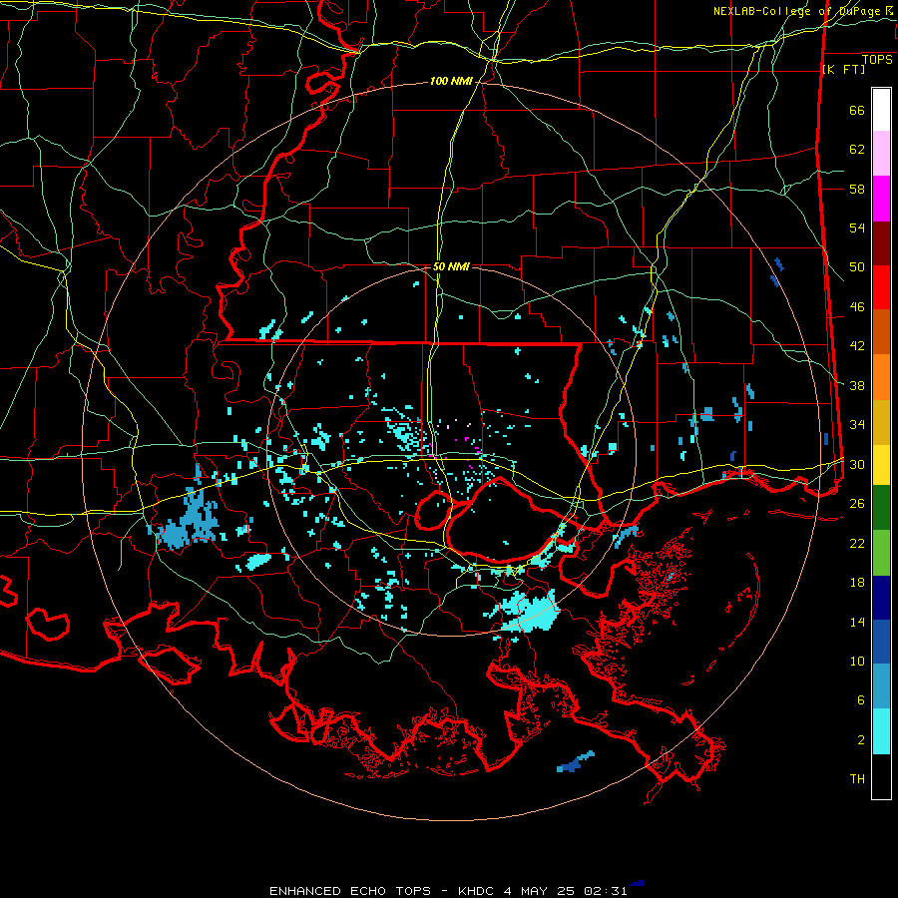Click the legend value "42"
The width and height of the screenshot is (898, 898).
857,346
